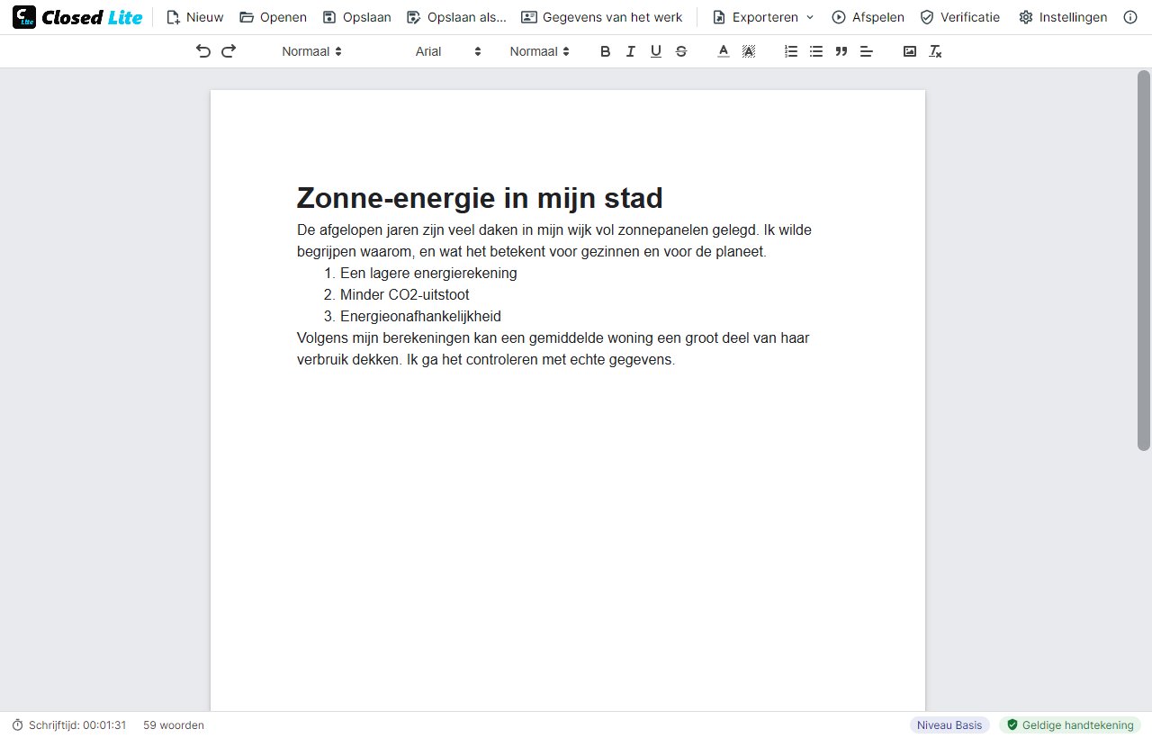This screenshot has width=1152, height=738.
Task: Clear formatting from selected text
Action: point(935,51)
